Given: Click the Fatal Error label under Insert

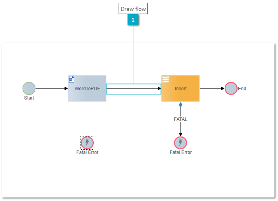Looking at the screenshot, I should coord(180,152).
